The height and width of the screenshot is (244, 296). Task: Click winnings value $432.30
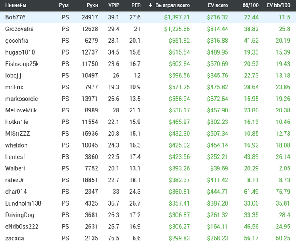pyautogui.click(x=179, y=134)
